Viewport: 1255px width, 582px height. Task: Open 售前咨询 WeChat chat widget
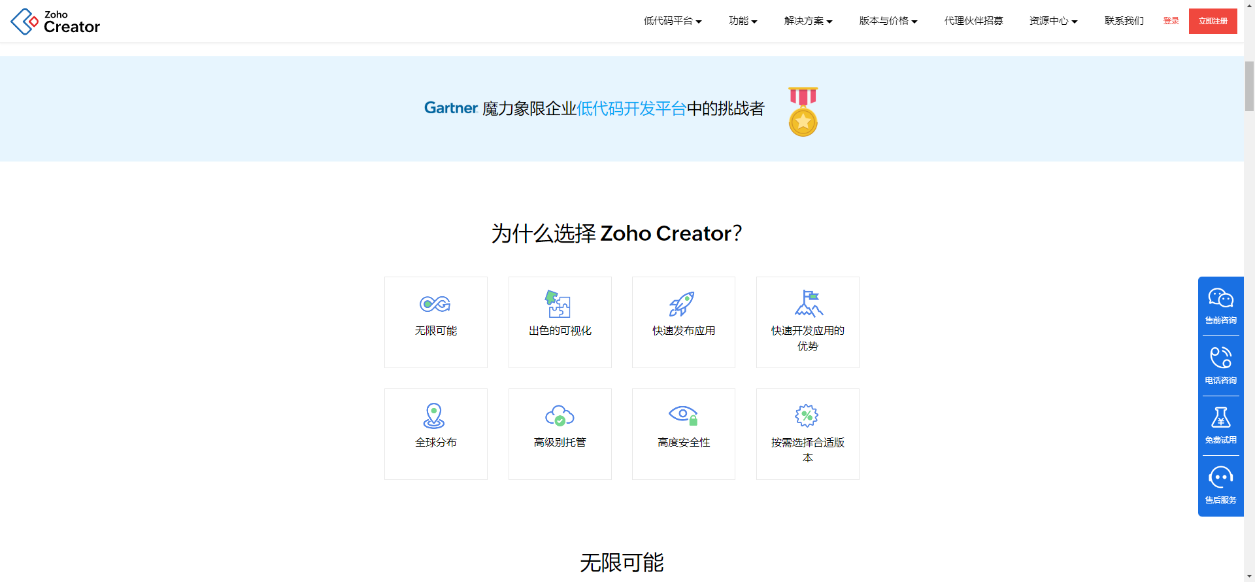point(1221,306)
